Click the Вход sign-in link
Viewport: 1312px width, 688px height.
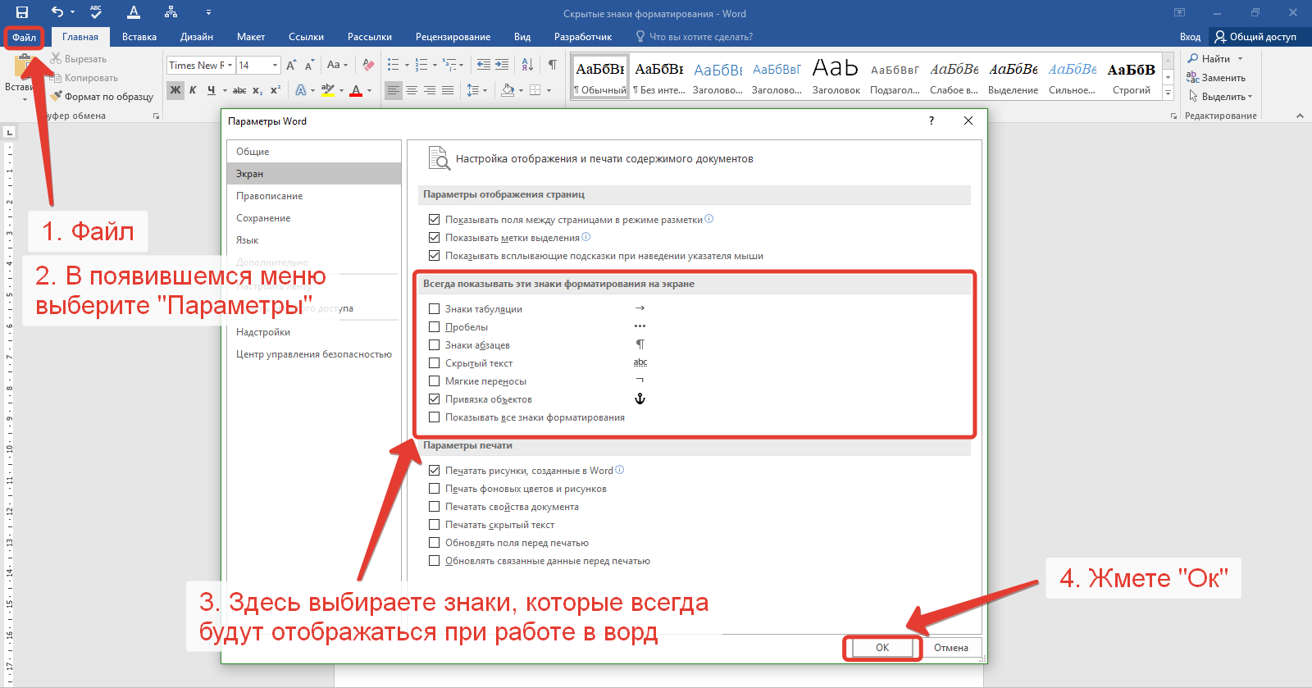click(x=1190, y=37)
